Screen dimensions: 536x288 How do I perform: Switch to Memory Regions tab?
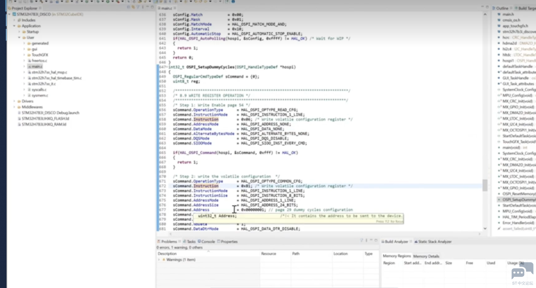point(397,256)
